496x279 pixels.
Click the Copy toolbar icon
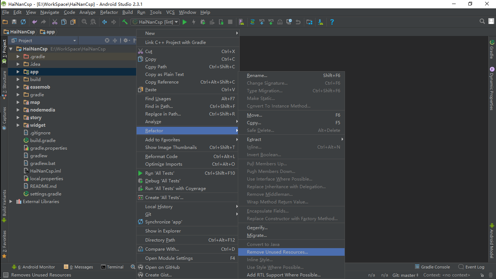pyautogui.click(x=64, y=22)
